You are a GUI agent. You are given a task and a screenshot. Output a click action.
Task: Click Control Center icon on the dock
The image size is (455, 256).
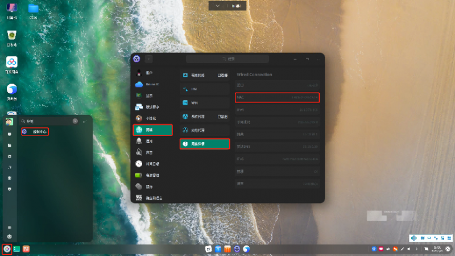coord(237,249)
